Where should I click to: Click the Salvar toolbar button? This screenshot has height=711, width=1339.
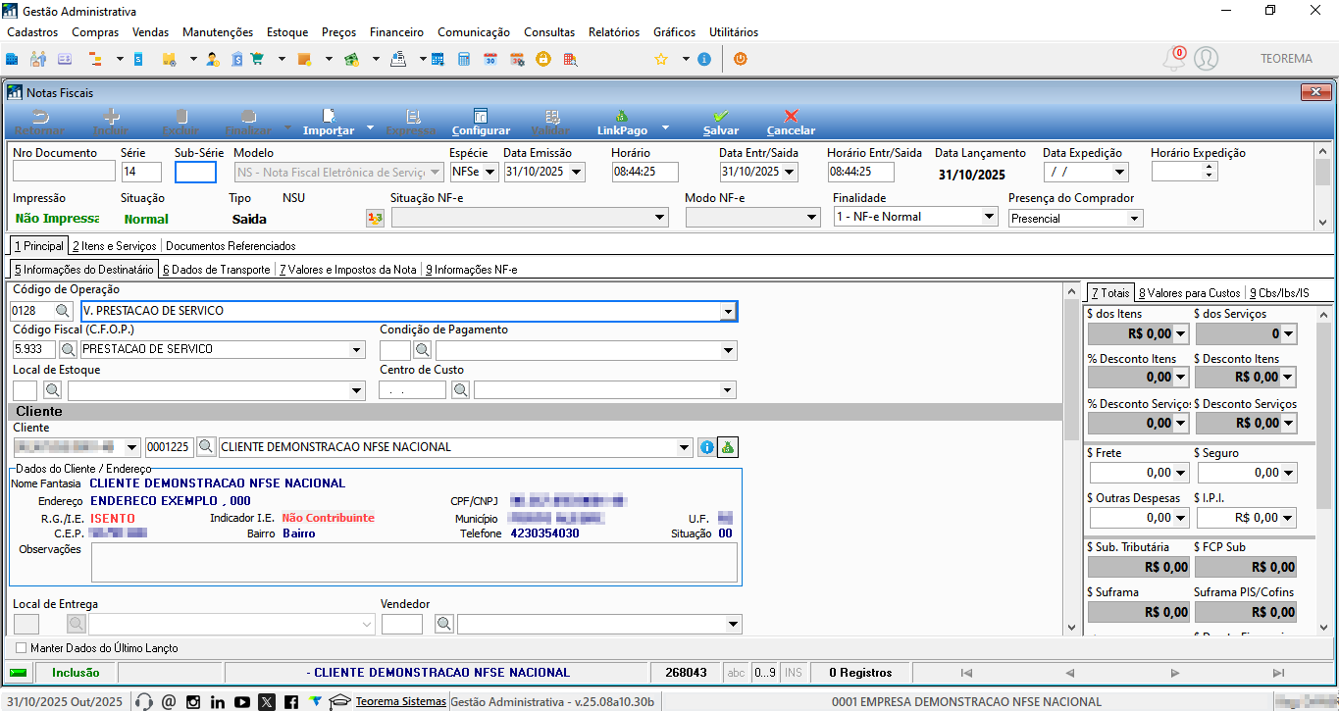pos(721,123)
